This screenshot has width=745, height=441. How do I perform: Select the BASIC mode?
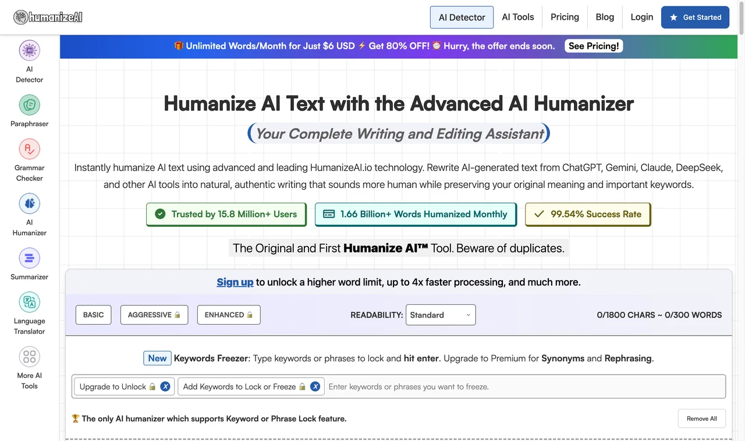[x=93, y=315]
